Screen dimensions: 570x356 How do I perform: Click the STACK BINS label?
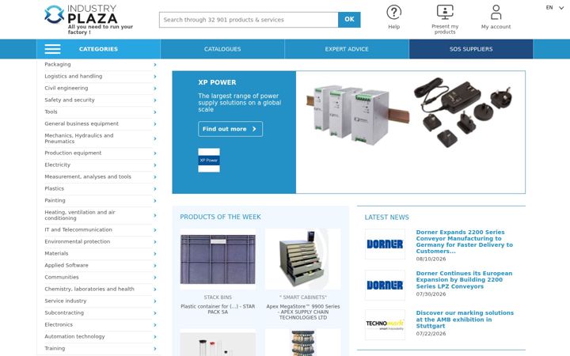[x=218, y=297]
